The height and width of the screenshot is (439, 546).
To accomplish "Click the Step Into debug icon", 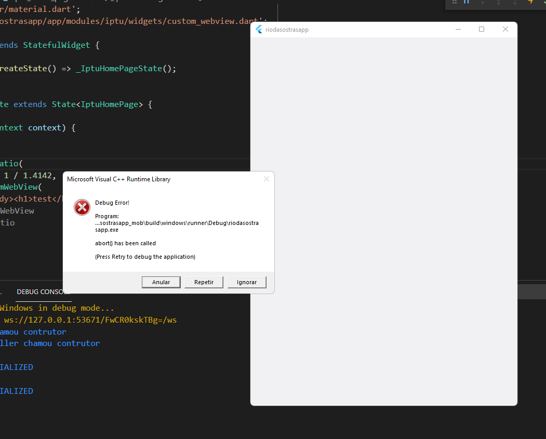I will [x=498, y=3].
